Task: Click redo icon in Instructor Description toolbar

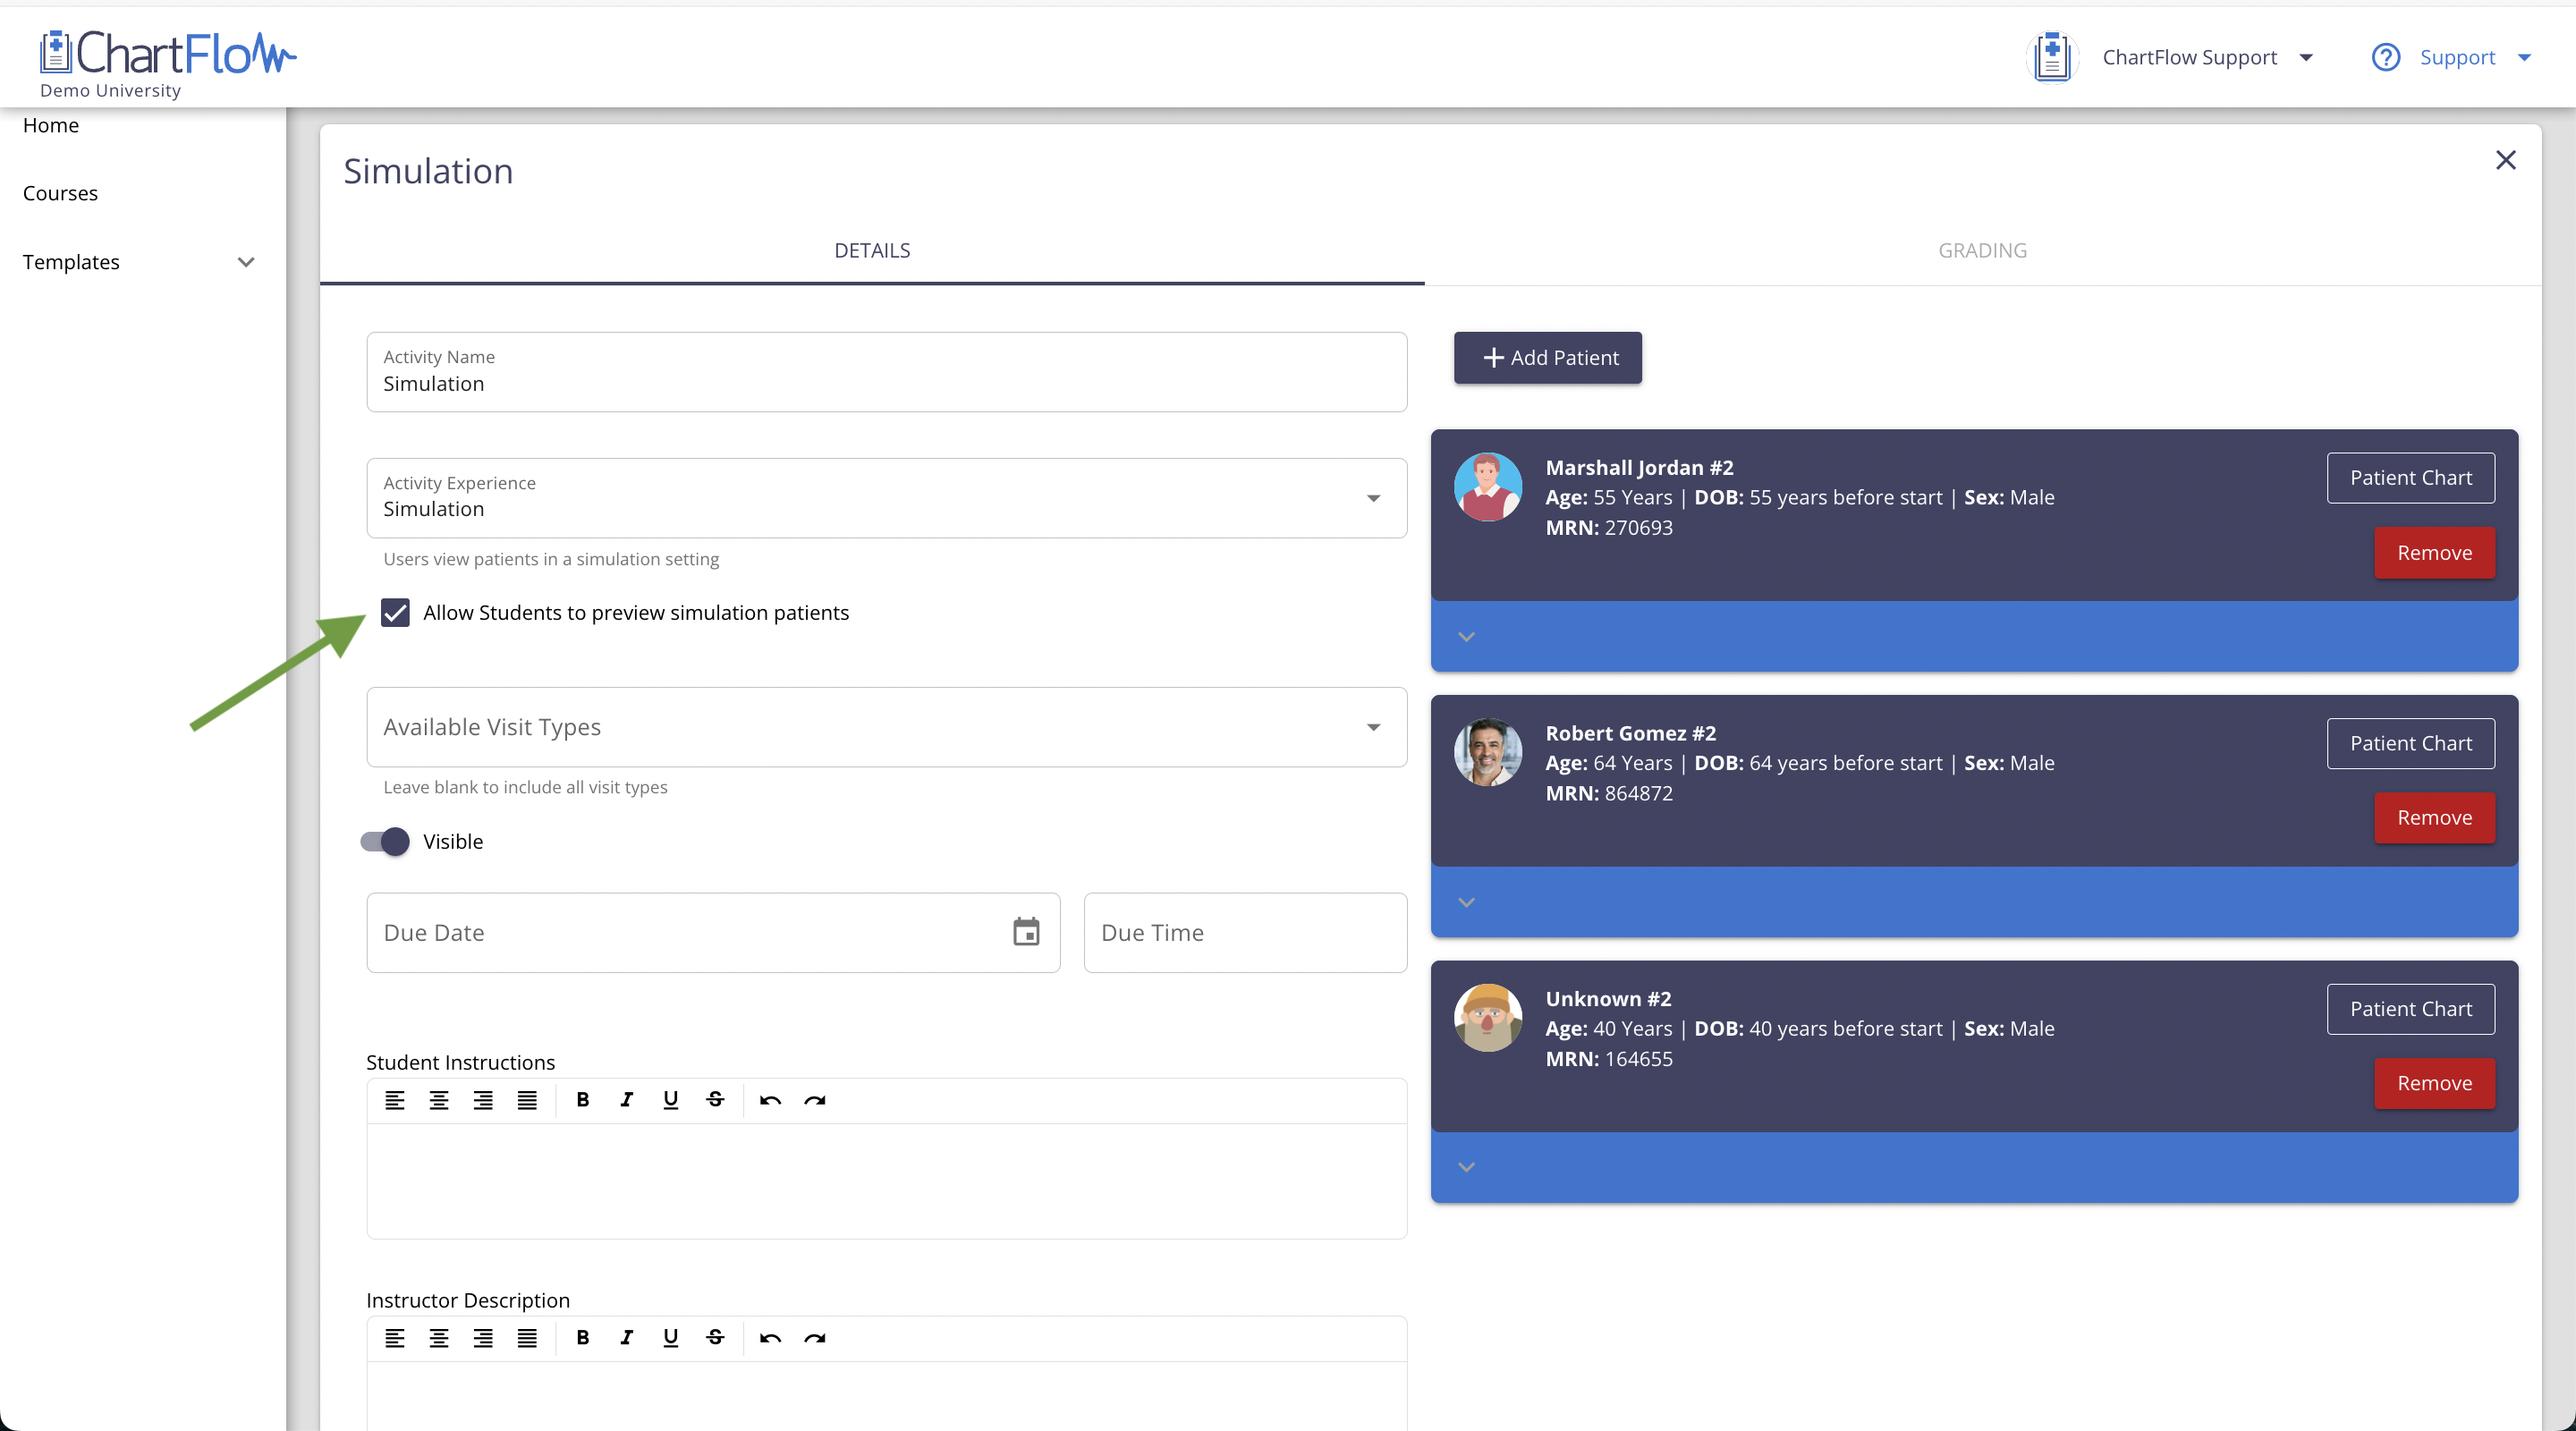Action: pos(815,1338)
